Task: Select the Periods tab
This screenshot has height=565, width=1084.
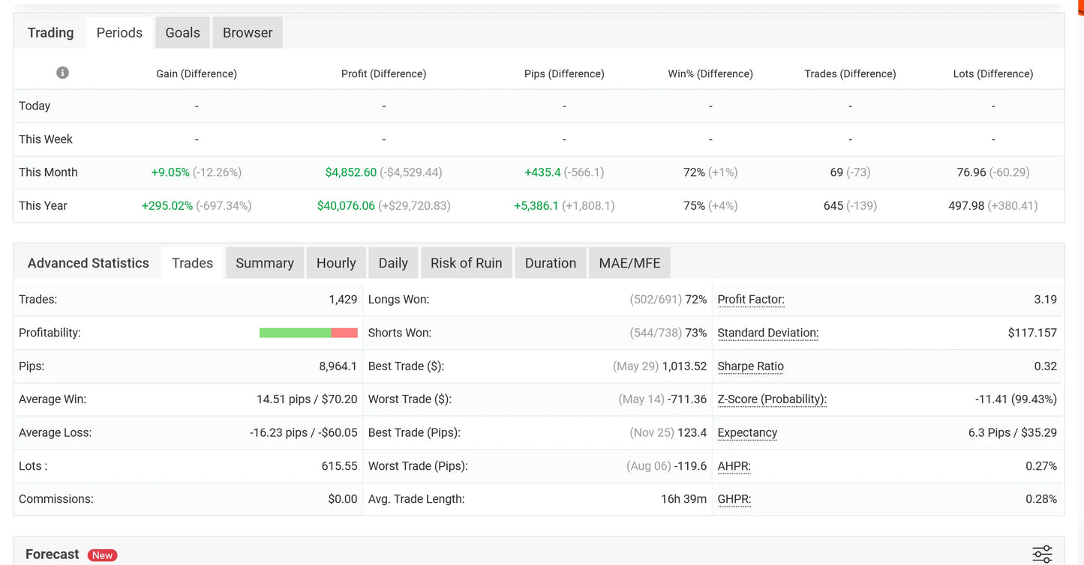Action: click(x=119, y=33)
